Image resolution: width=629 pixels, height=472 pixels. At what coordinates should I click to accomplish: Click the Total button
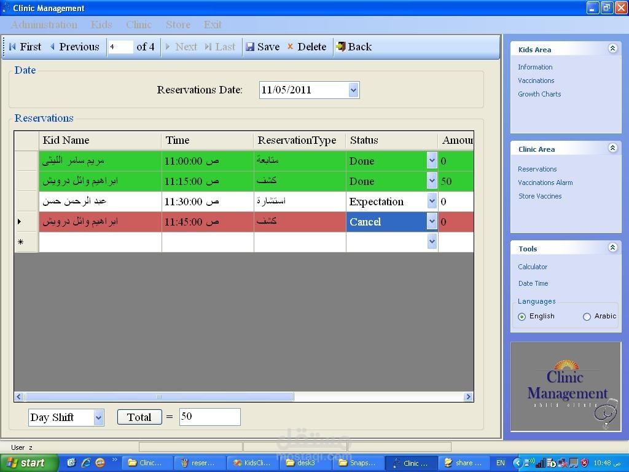click(139, 417)
